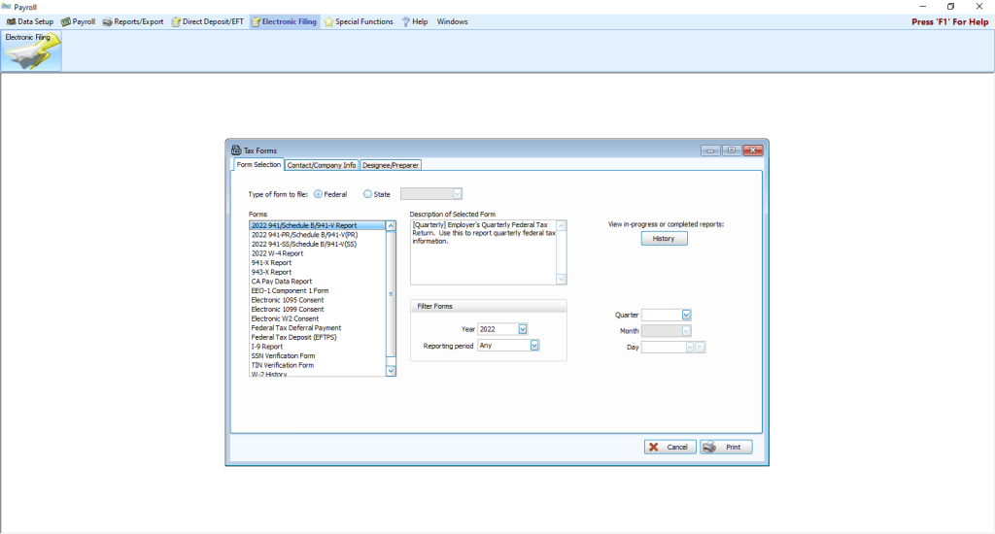Expand the Reporting period dropdown
995x534 pixels.
(533, 345)
